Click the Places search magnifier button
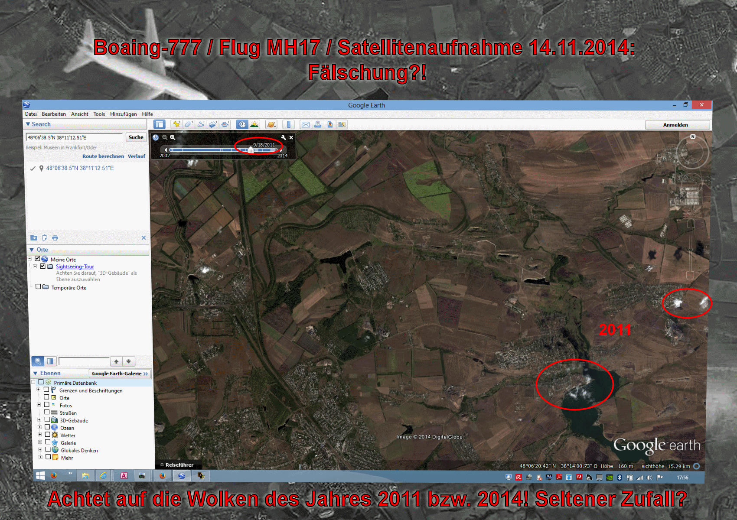Screen dimensions: 737x520 tap(38, 361)
